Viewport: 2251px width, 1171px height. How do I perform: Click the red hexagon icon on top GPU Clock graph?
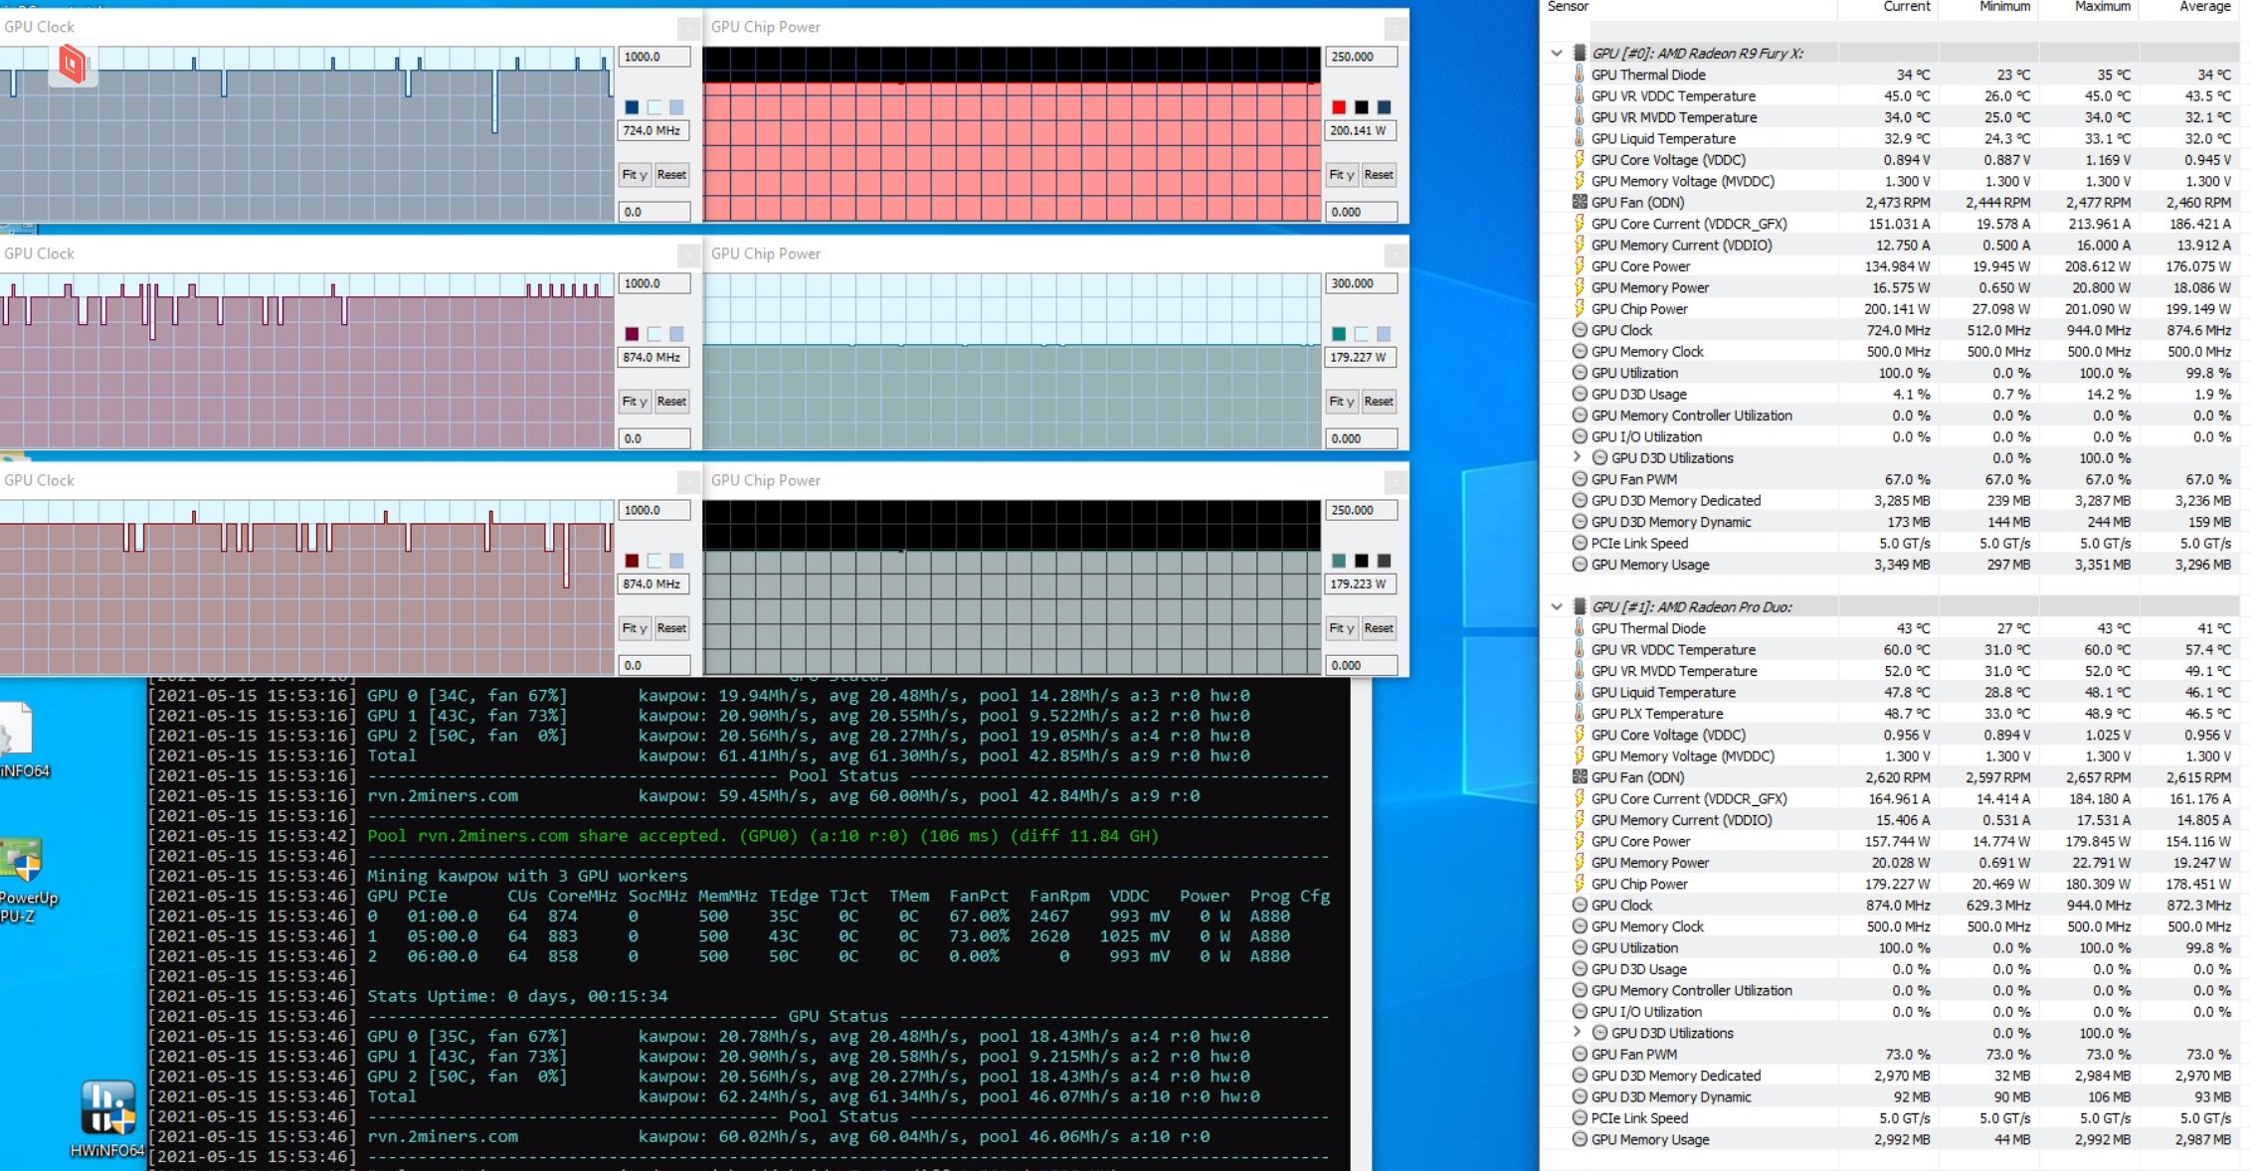coord(73,64)
